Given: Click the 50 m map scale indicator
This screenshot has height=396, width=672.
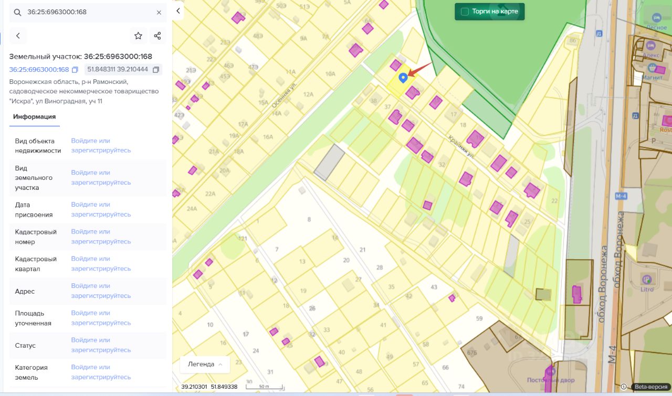Looking at the screenshot, I should 265,387.
